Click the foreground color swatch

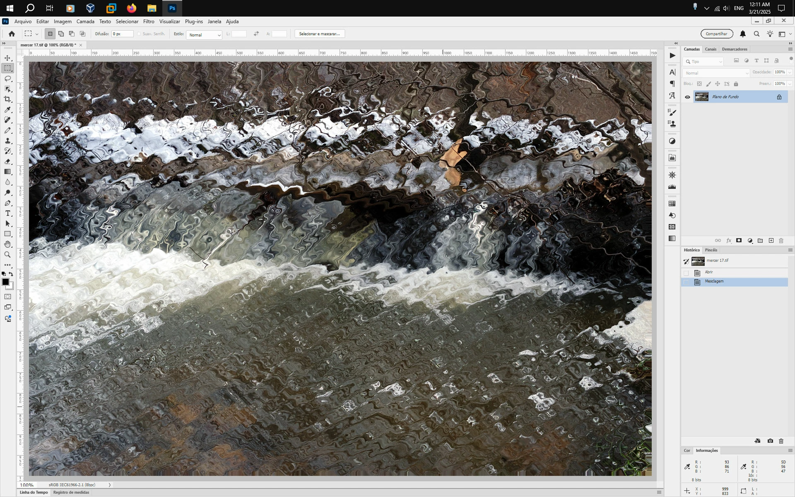(5, 282)
